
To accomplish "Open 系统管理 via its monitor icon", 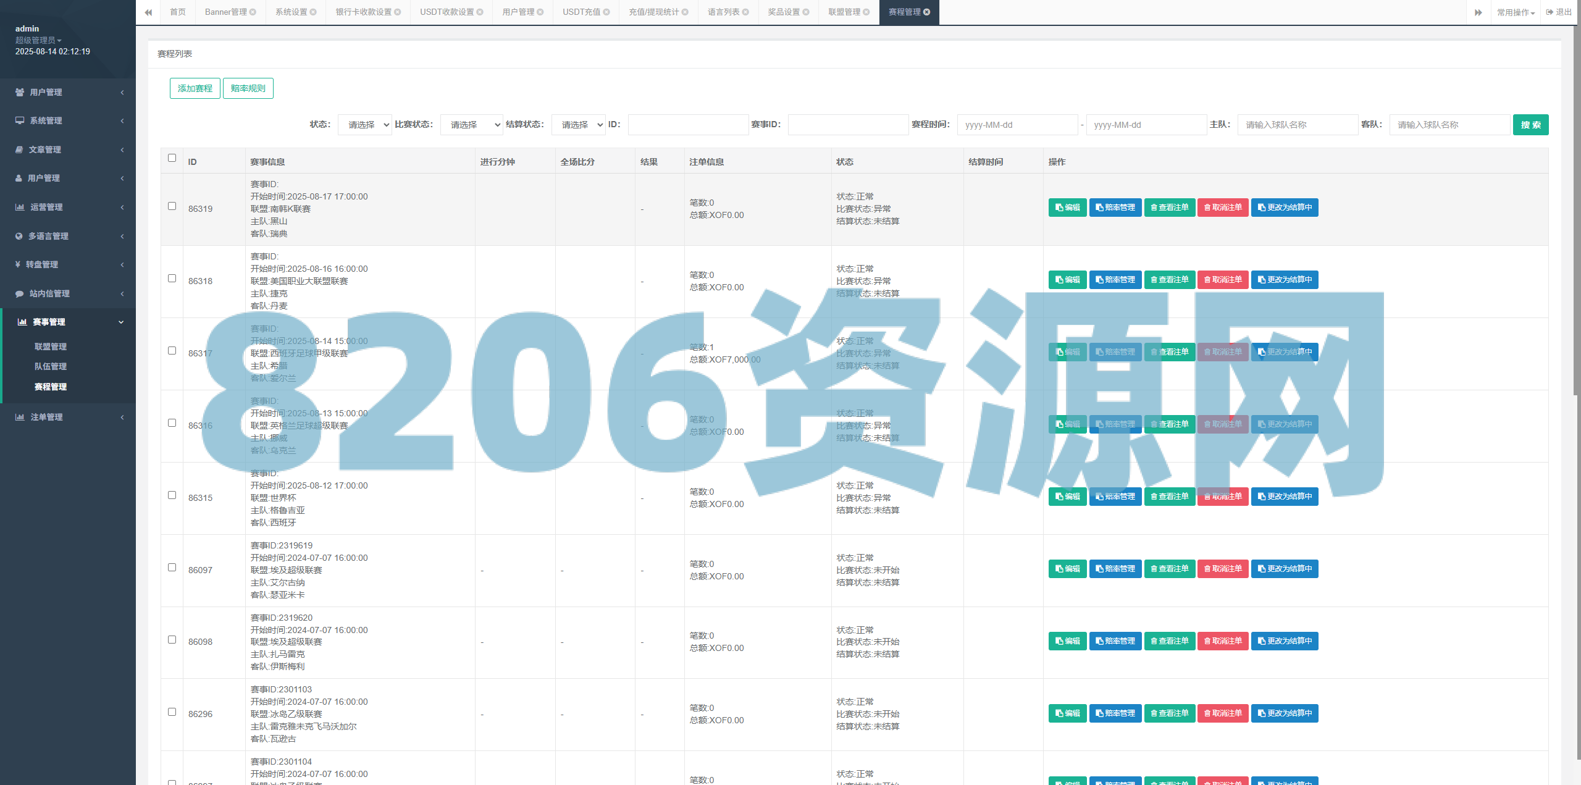I will 19,120.
